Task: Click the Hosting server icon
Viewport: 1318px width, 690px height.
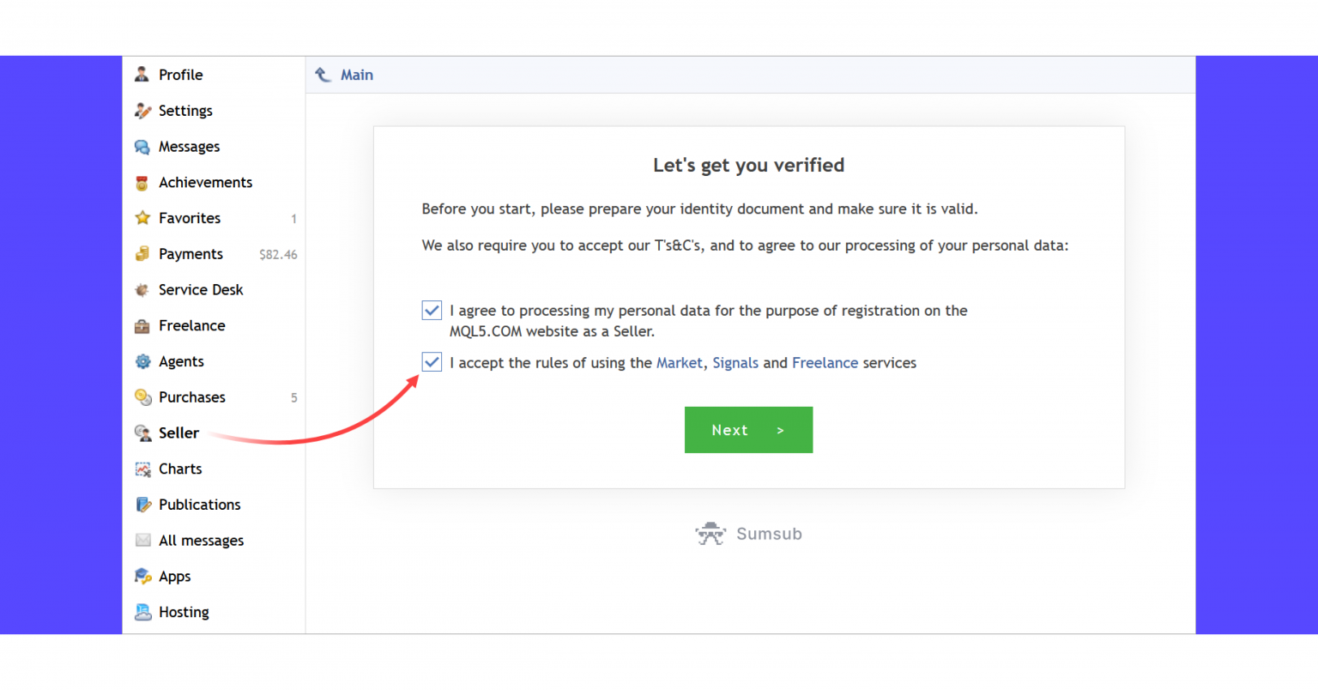Action: (x=142, y=612)
